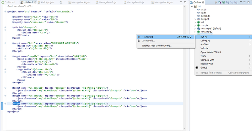Maximize the editor area

[x=185, y=2]
